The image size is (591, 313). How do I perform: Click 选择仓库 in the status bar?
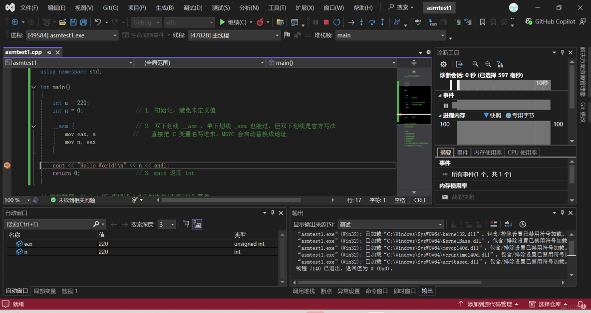[x=550, y=304]
